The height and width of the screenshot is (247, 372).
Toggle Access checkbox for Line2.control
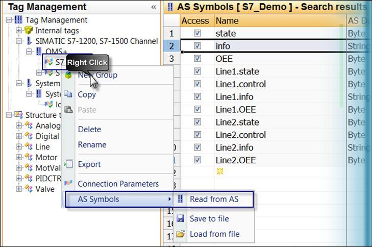coord(197,135)
